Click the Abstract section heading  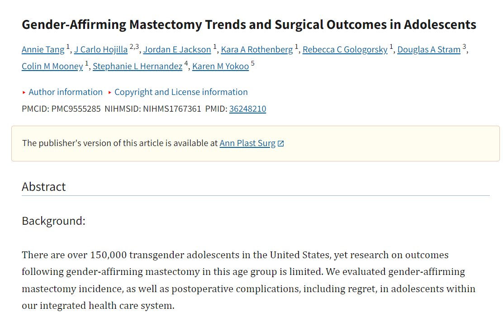coord(44,187)
